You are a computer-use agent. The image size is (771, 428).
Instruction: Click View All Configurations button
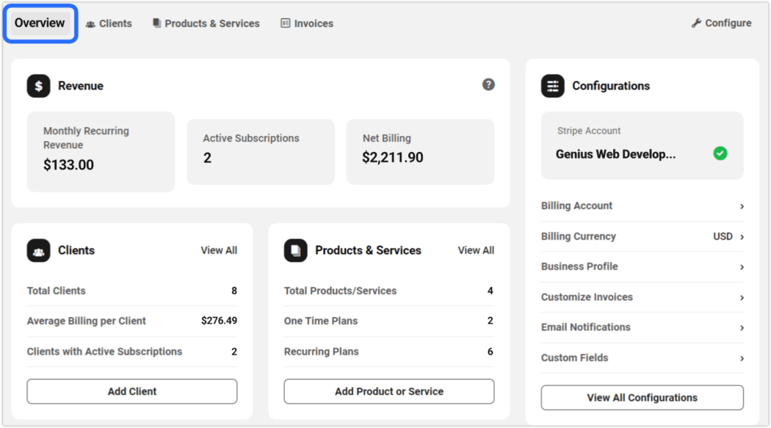tap(642, 398)
